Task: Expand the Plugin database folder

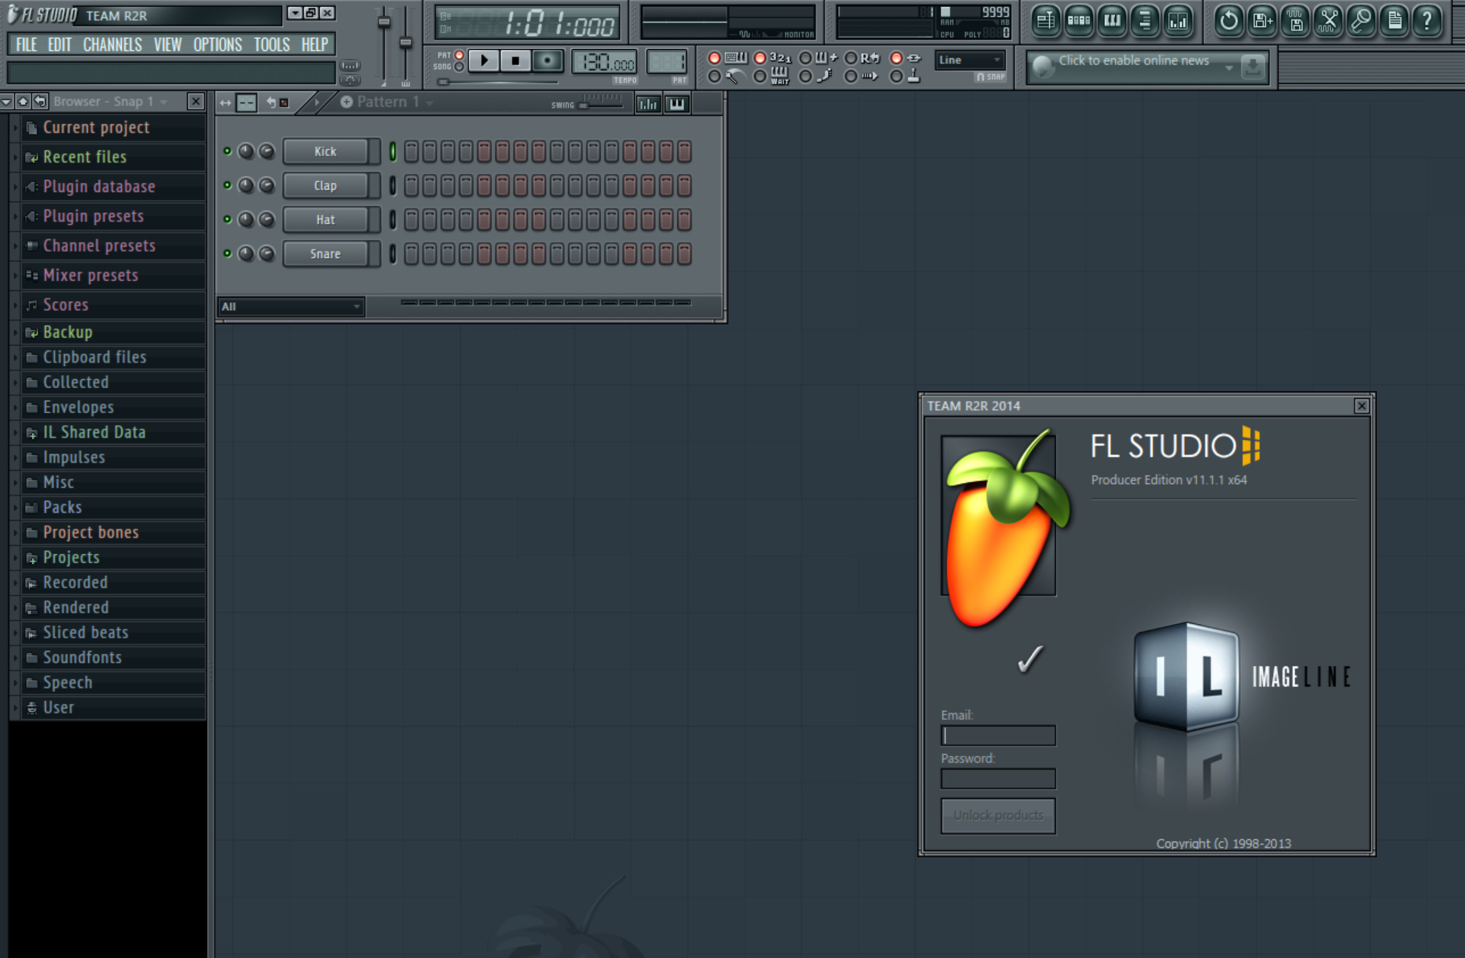Action: 15,187
